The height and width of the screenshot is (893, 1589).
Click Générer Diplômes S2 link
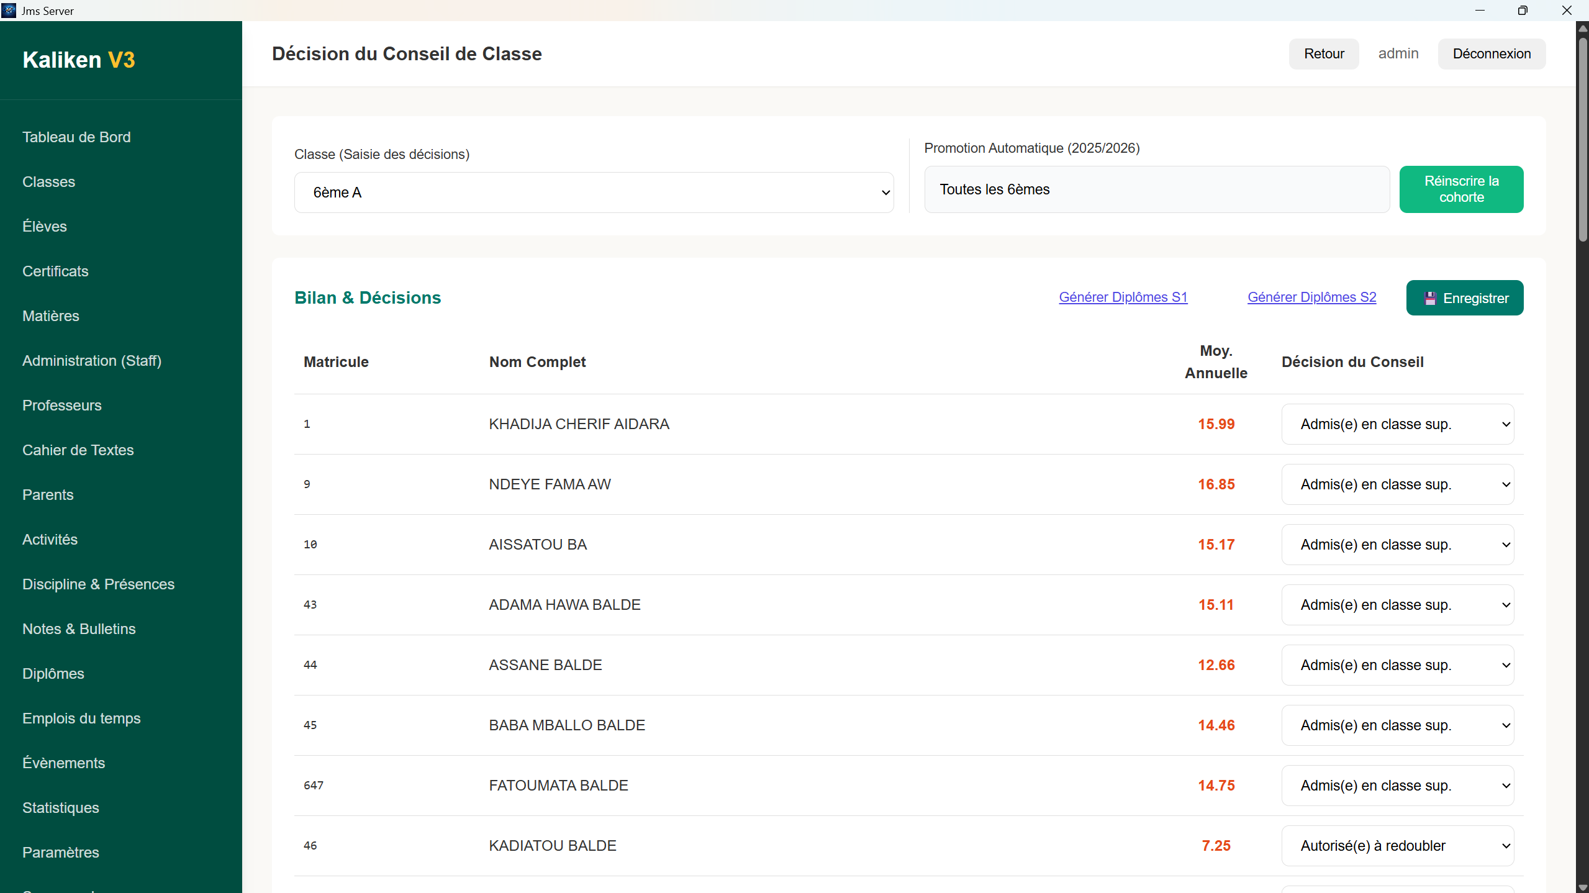click(x=1311, y=297)
